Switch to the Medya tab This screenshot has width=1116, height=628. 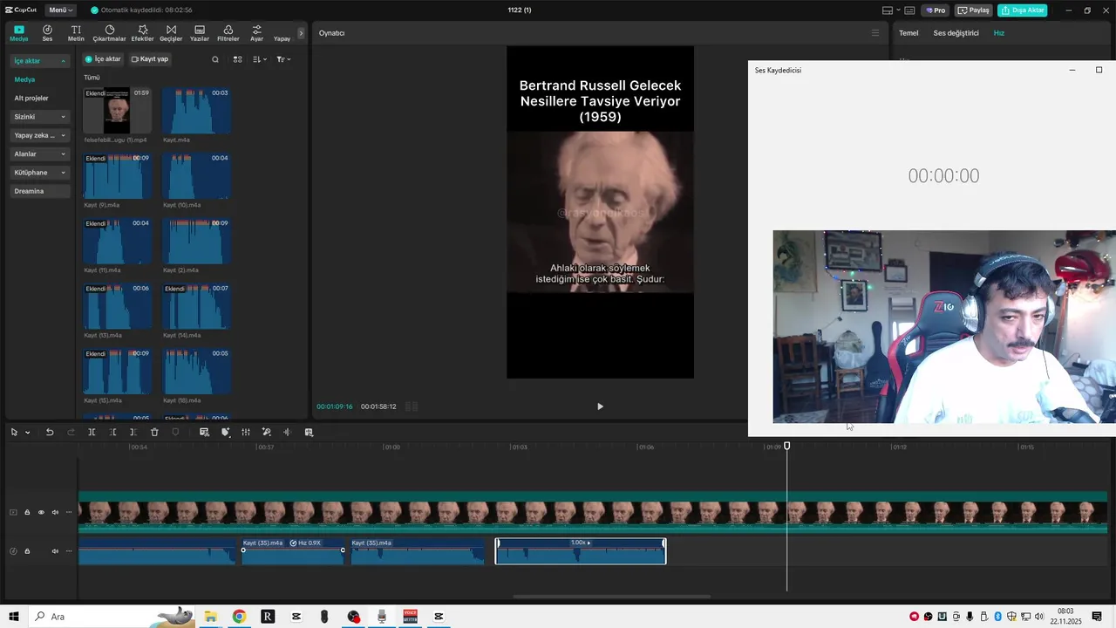pyautogui.click(x=18, y=33)
